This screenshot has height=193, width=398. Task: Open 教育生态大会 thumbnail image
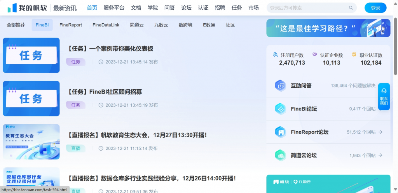(x=31, y=142)
